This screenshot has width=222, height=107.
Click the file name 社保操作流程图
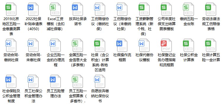pyautogui.click(x=122, y=57)
